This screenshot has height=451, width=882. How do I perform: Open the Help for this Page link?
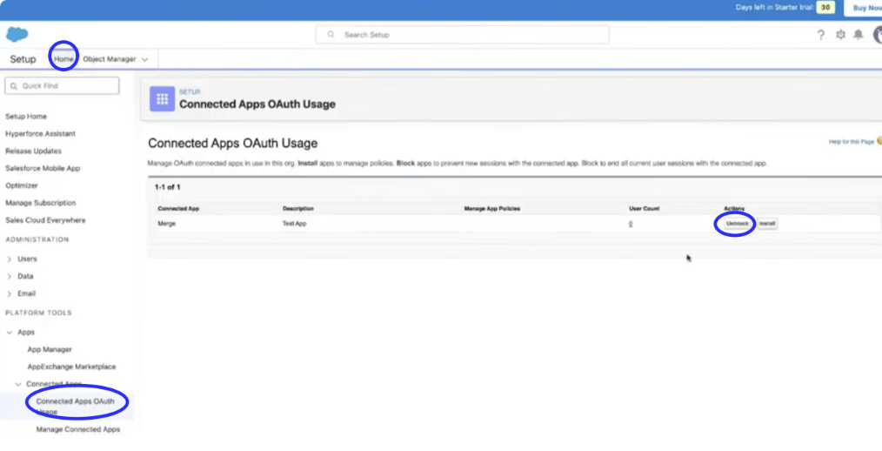[852, 142]
